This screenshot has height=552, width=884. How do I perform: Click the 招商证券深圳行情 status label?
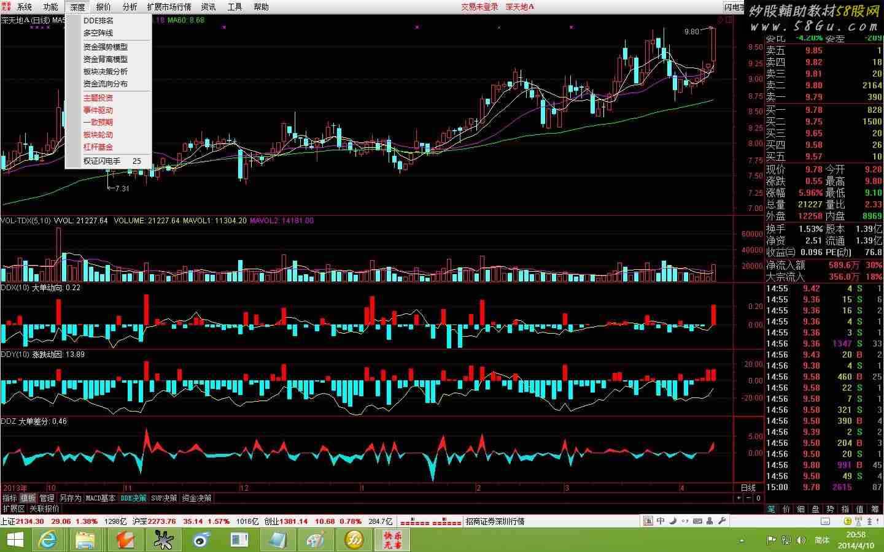click(495, 521)
